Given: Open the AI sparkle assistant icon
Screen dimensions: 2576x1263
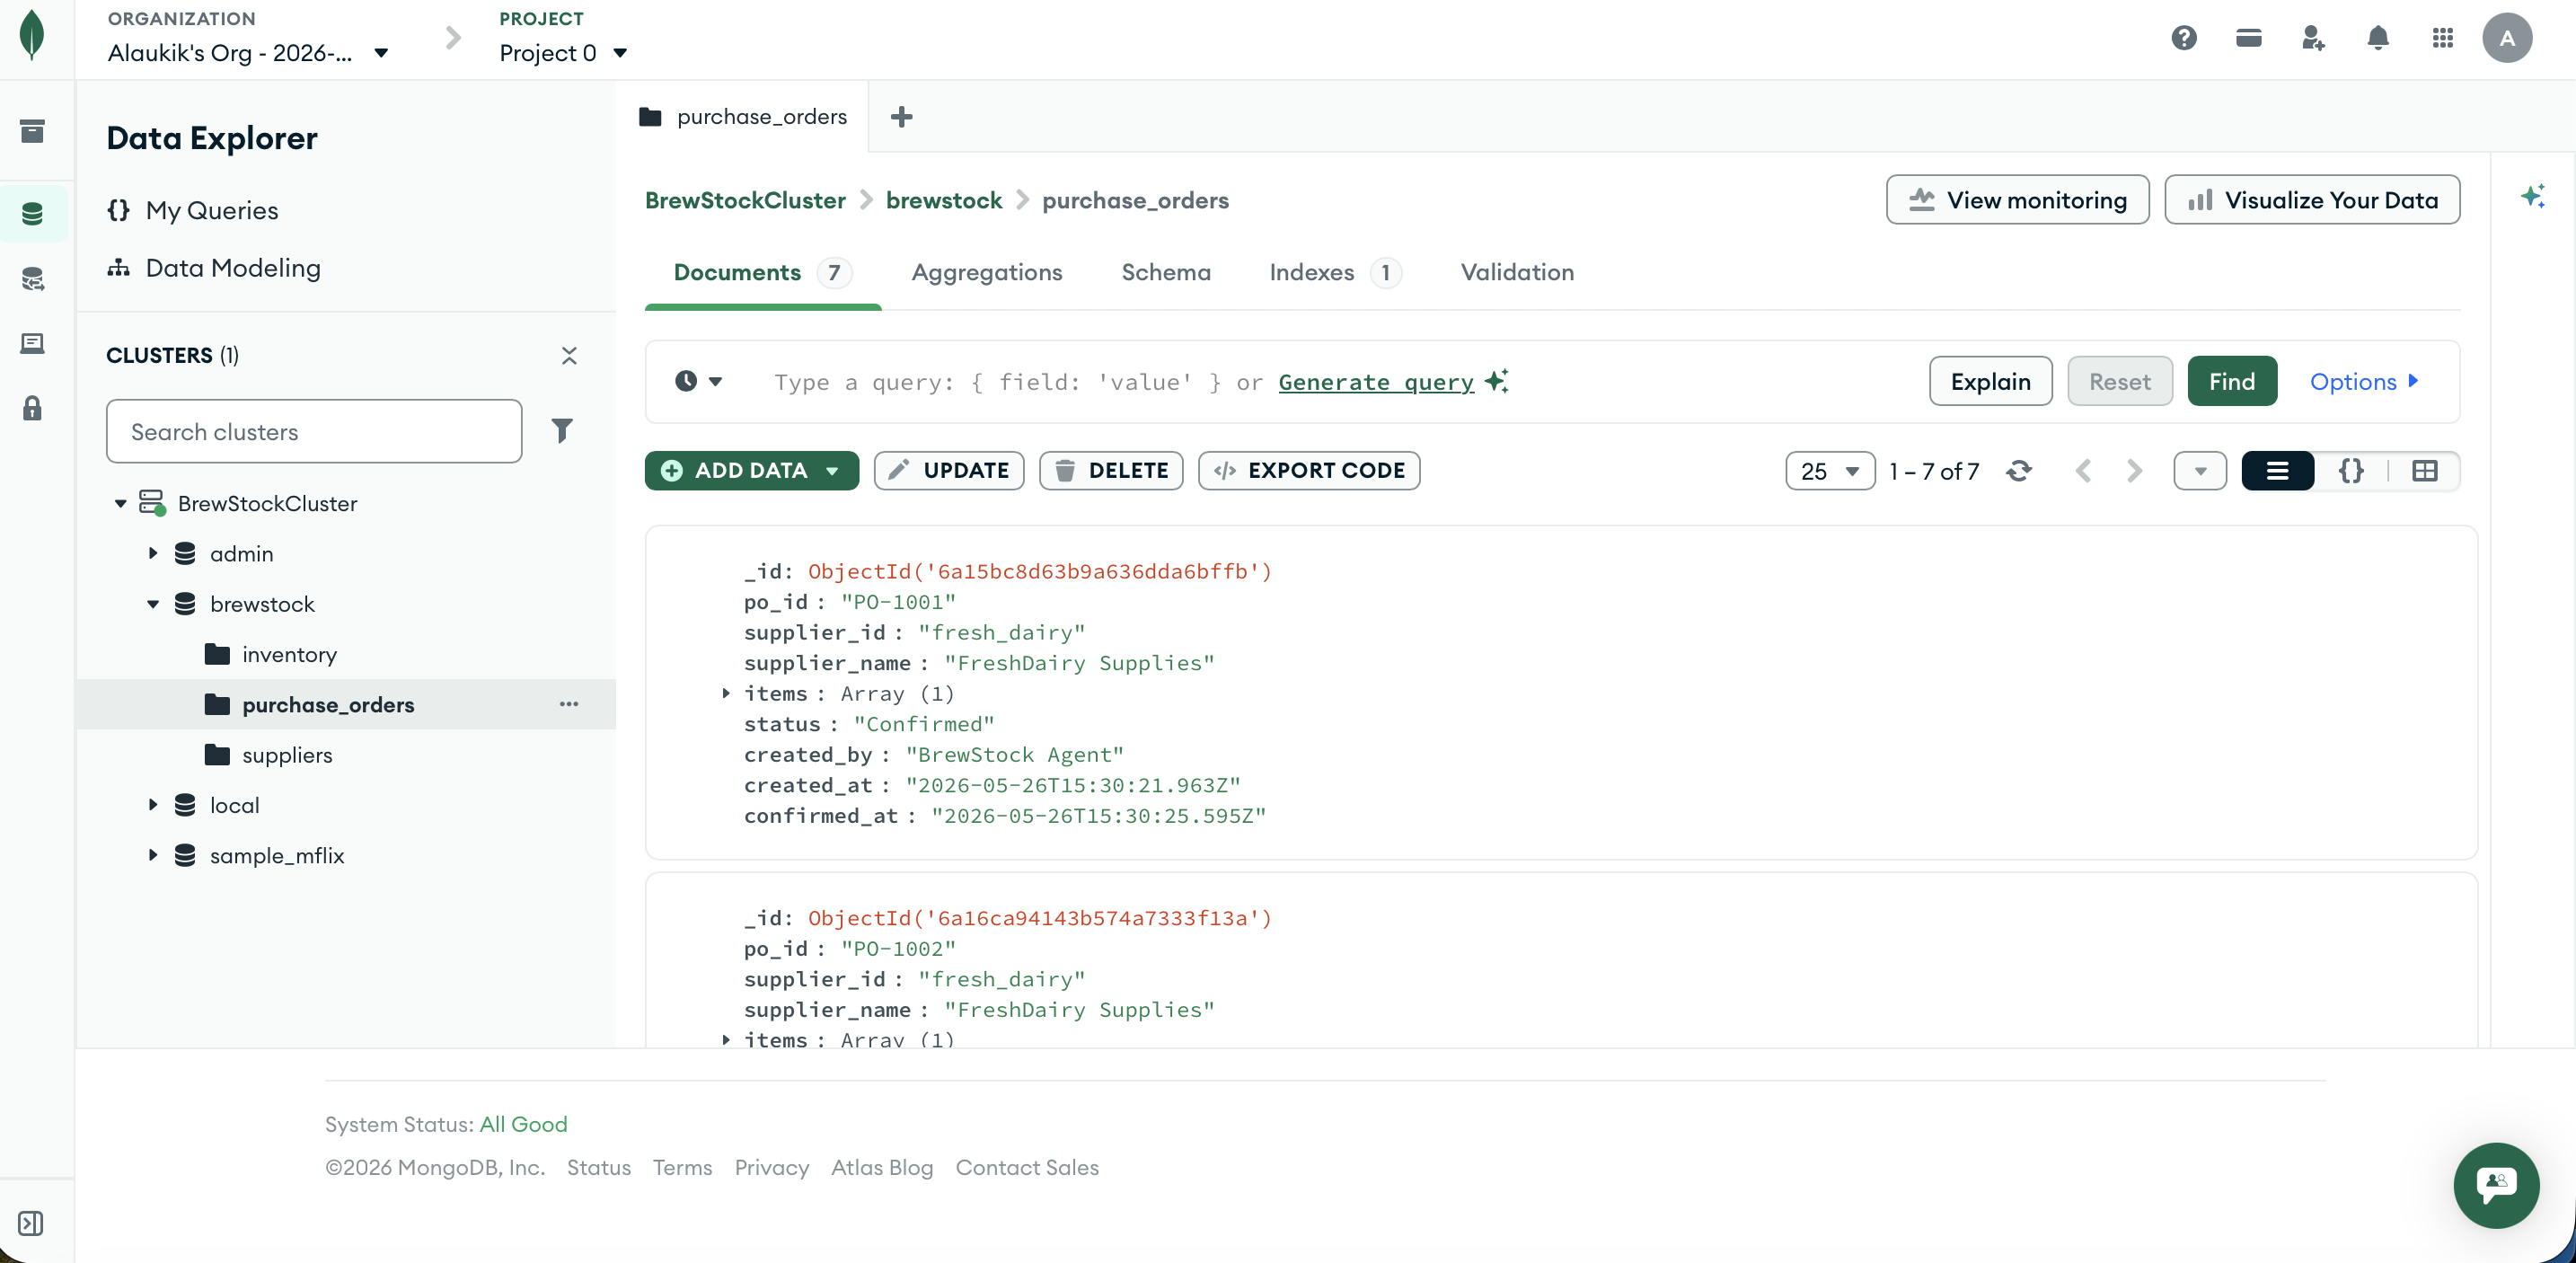Looking at the screenshot, I should (2532, 196).
